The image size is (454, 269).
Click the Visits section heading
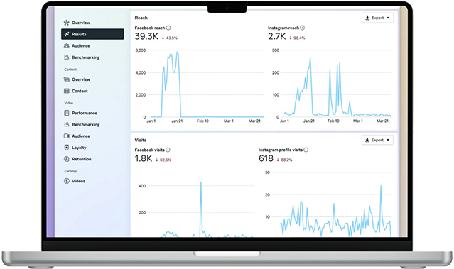(x=141, y=140)
